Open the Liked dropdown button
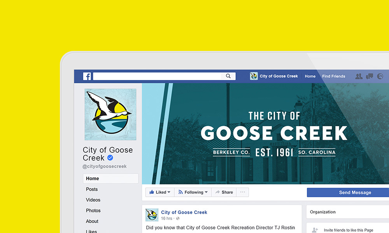Viewport: 389px width, 233px height. pyautogui.click(x=160, y=192)
